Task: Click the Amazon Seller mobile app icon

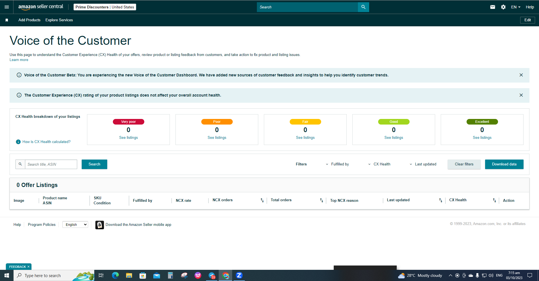Action: pyautogui.click(x=99, y=225)
